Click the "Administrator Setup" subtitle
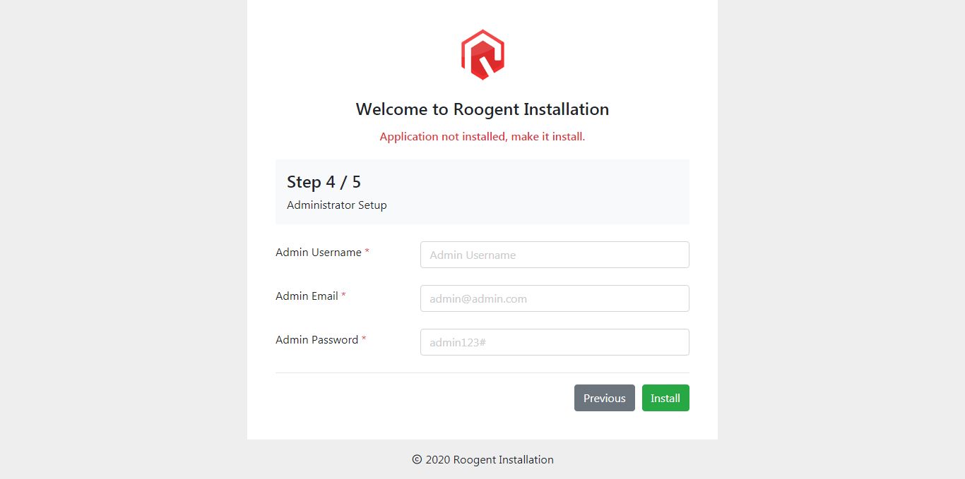965x479 pixels. (337, 205)
